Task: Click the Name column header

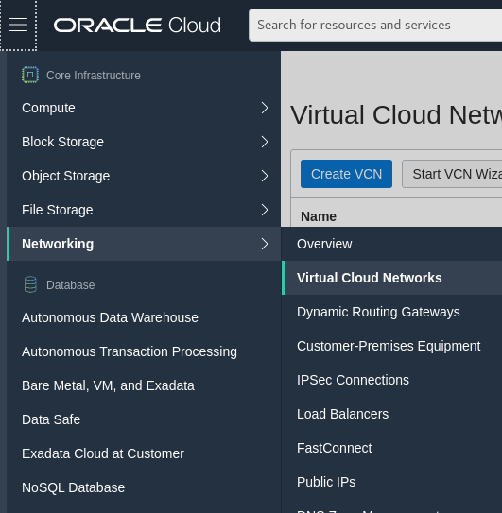Action: pyautogui.click(x=319, y=216)
